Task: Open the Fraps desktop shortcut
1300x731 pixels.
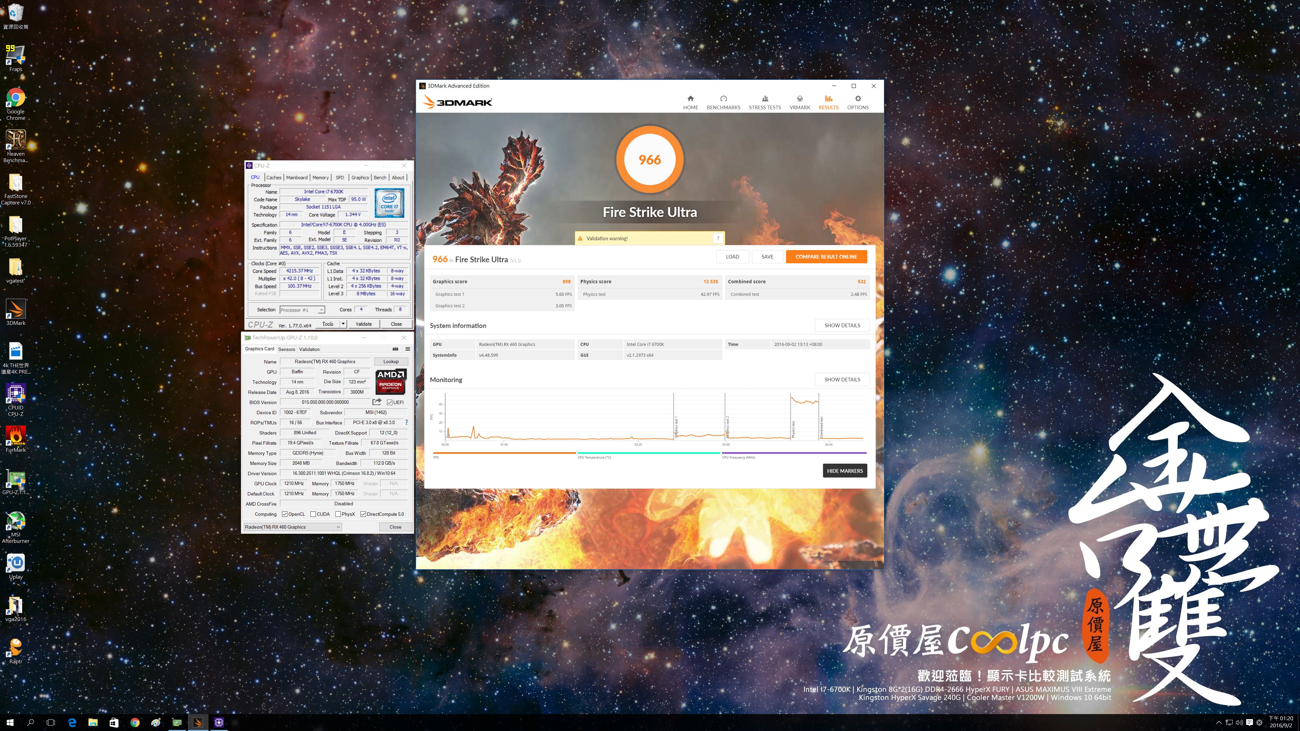Action: pos(16,58)
